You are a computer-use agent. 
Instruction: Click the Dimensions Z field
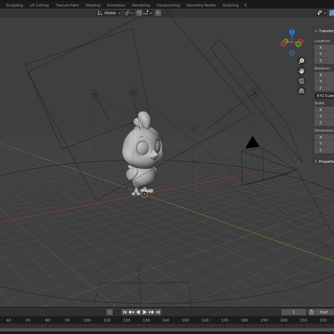coord(324,150)
